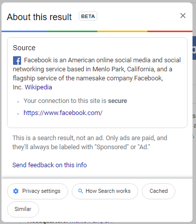Image resolution: width=196 pixels, height=224 pixels.
Task: Click the red segment of the color bar
Action: [170, 31]
